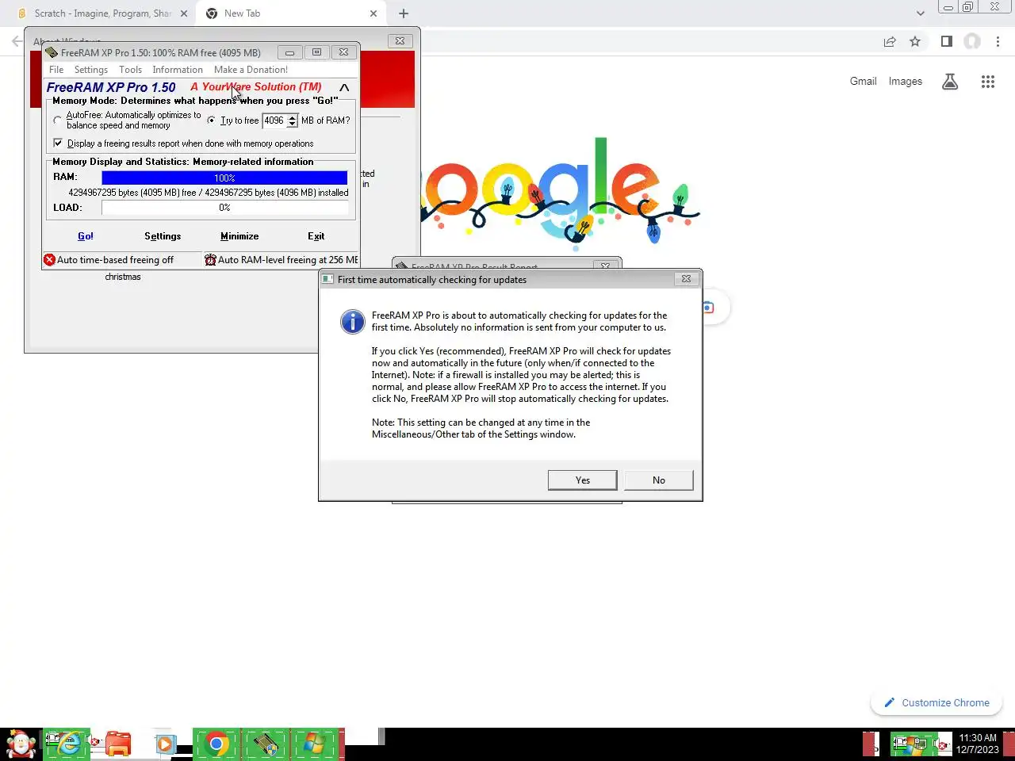Click Customize Chrome button
Image resolution: width=1015 pixels, height=761 pixels.
(x=936, y=703)
